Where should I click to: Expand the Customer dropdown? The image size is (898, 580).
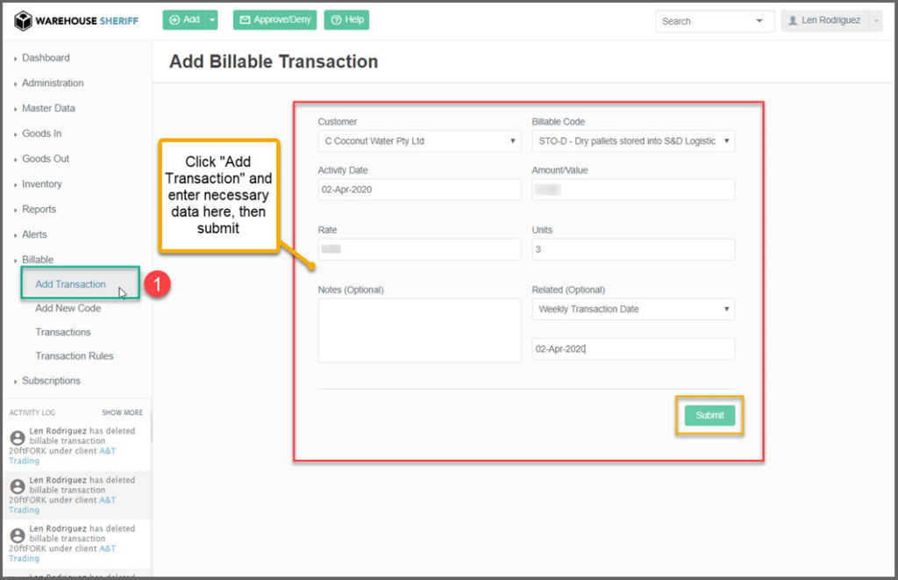tap(419, 141)
